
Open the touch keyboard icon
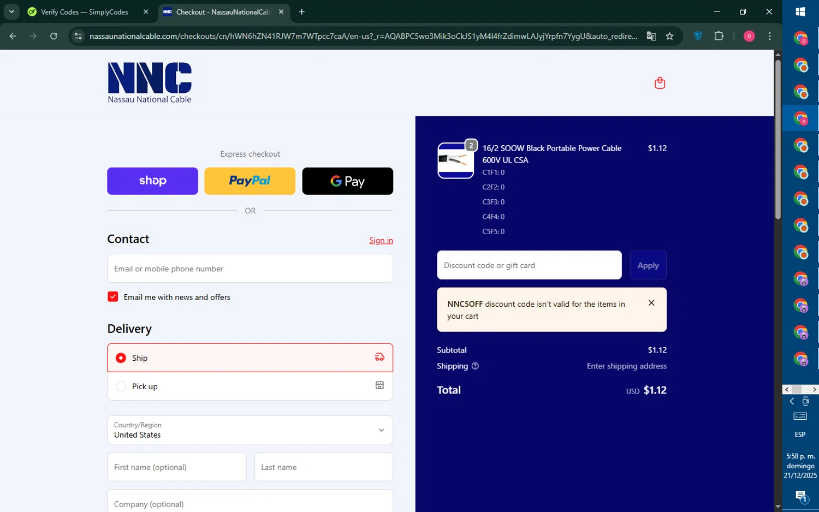click(x=800, y=416)
